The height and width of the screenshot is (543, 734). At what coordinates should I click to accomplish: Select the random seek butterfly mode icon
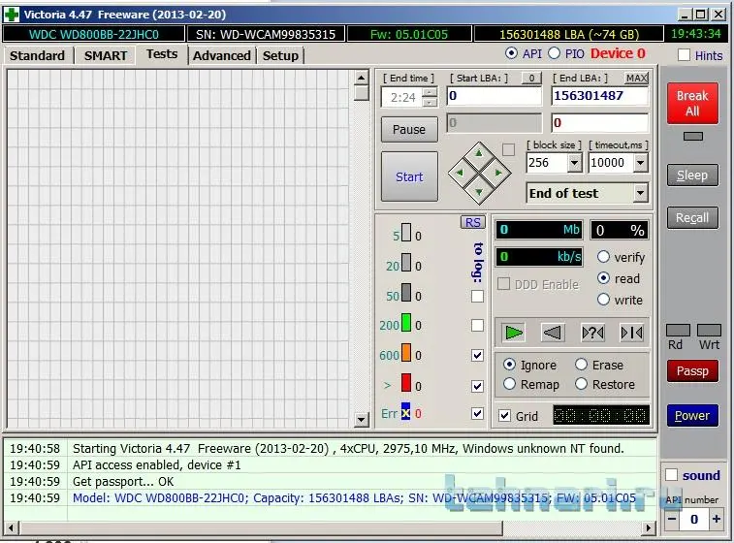tap(592, 333)
